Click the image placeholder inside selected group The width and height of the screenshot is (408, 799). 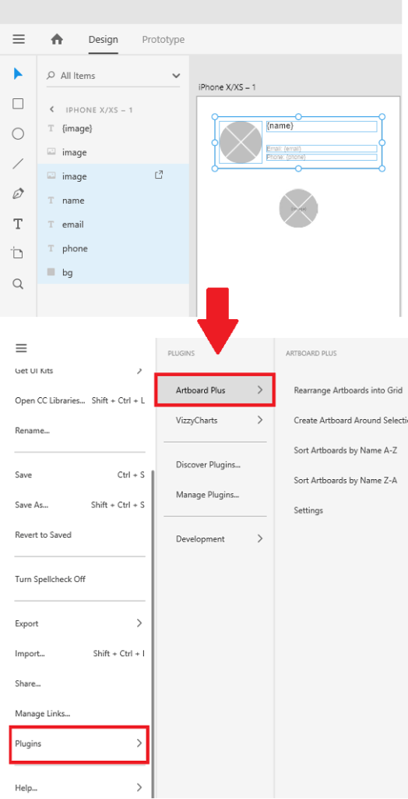[x=241, y=142]
